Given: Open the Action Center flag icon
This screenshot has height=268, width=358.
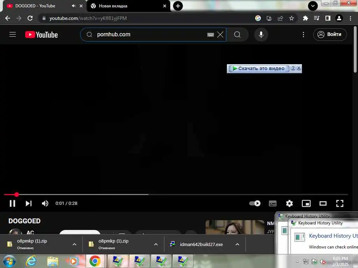Looking at the screenshot, I should coord(314,261).
